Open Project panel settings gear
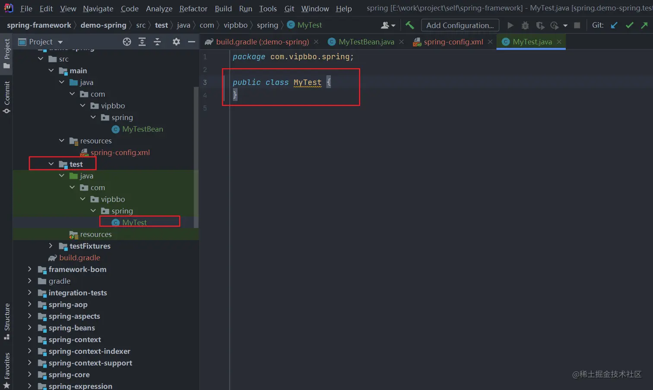The width and height of the screenshot is (653, 390). pos(176,41)
